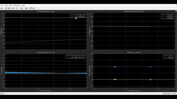This screenshot has width=177, height=99.
Task: Open the Simulation menu
Action: (x=17, y=5)
